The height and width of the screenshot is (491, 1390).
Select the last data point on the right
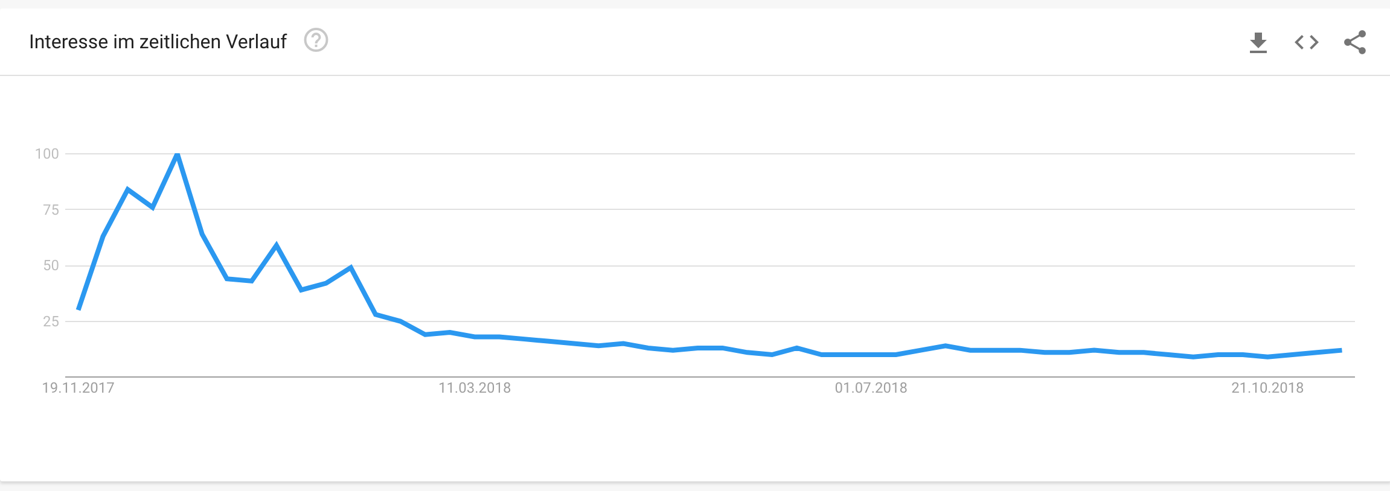click(1341, 350)
